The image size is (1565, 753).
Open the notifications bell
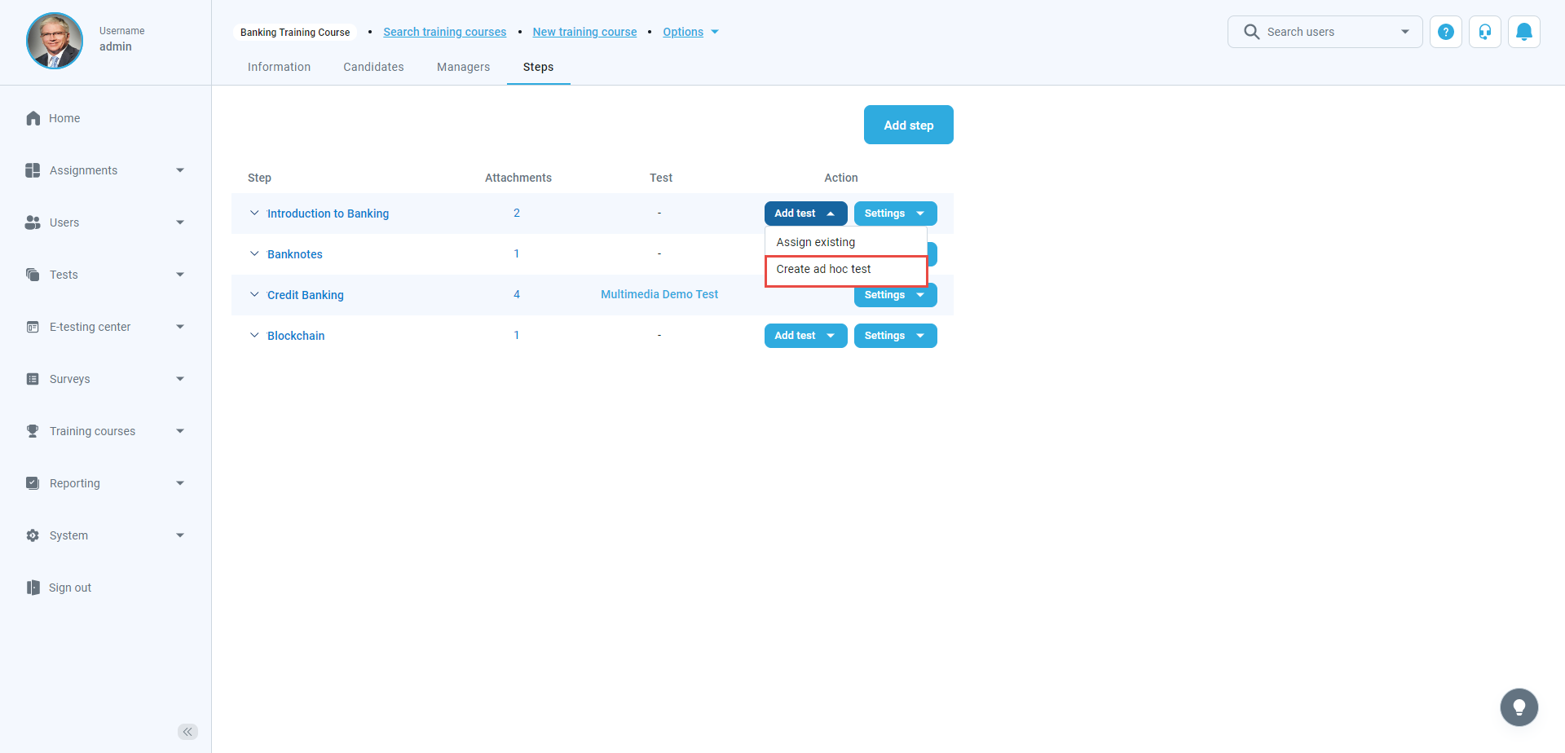click(1523, 32)
